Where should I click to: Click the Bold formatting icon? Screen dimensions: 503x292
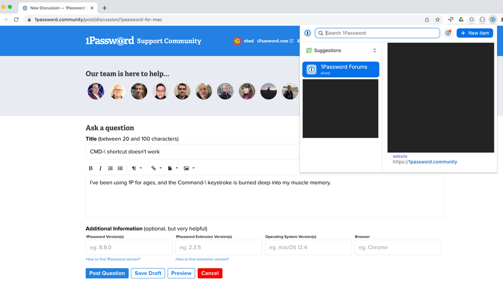point(91,168)
